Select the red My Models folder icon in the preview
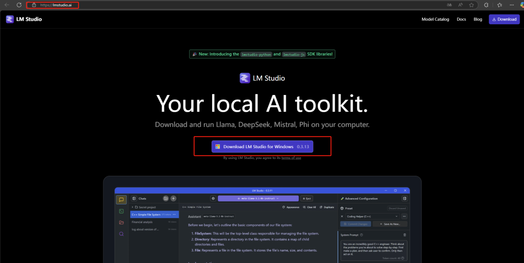Screen dimensions: 524x263 click(121, 223)
